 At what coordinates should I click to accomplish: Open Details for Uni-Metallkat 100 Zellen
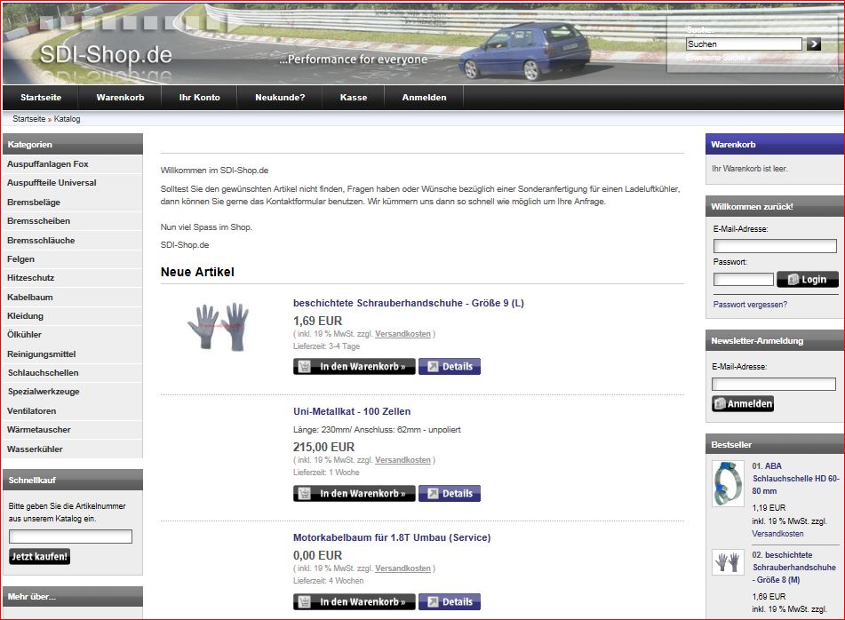click(450, 493)
